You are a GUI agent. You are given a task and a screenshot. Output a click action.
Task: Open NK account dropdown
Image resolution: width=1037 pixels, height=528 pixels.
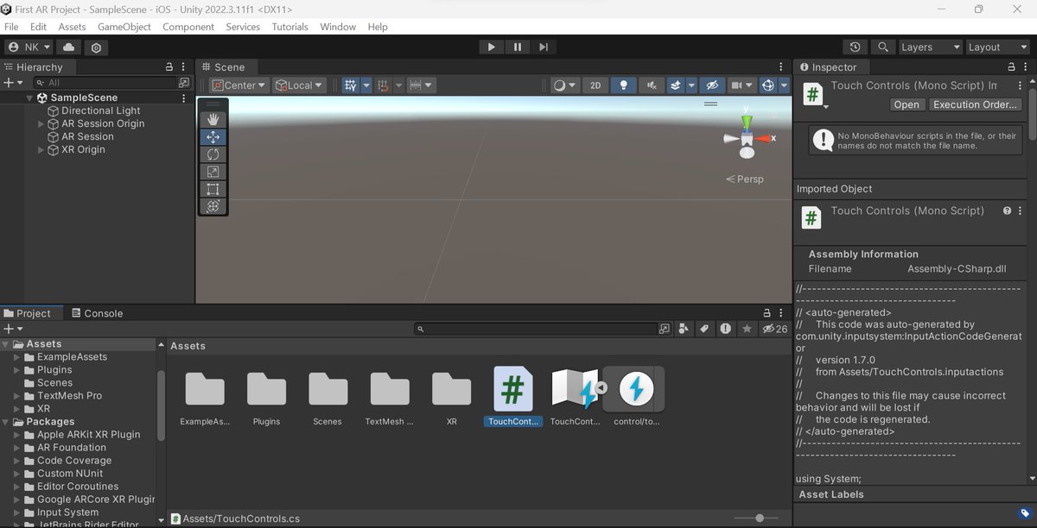30,47
